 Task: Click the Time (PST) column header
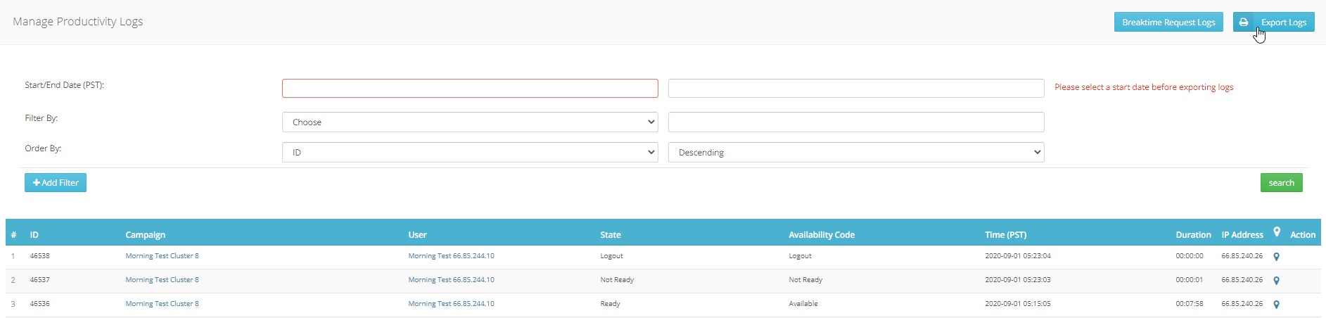(1005, 235)
